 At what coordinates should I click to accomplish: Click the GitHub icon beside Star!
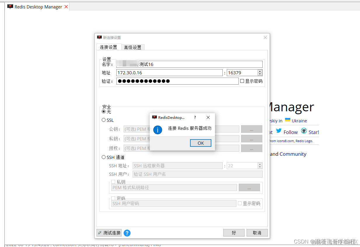click(x=304, y=131)
